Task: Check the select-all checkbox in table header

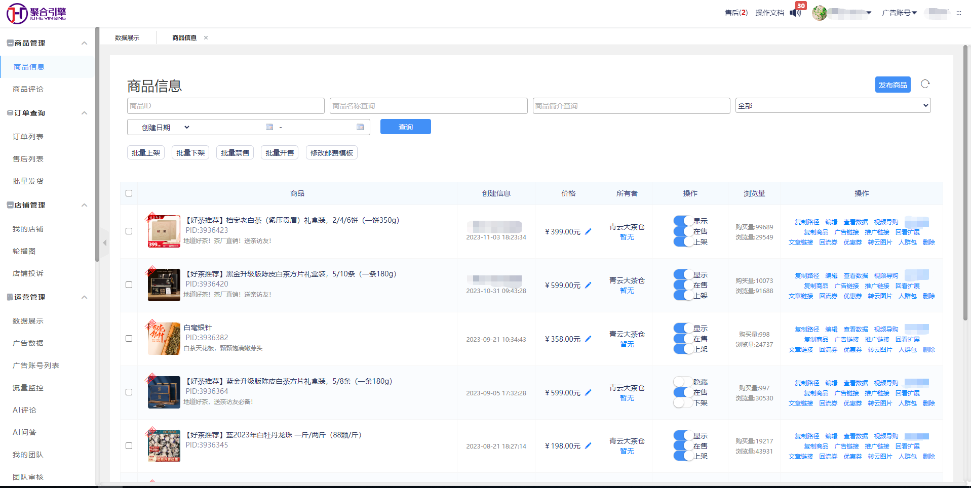Action: 129,193
